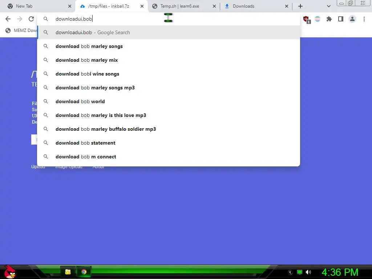Click into the address bar text downloadui.bob
Viewport: 372px width, 279px height.
click(73, 19)
